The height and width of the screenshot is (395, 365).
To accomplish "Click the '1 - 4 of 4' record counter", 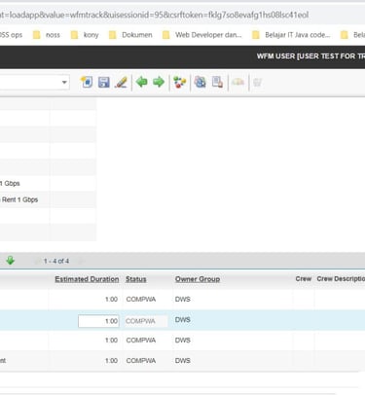I will [x=56, y=261].
